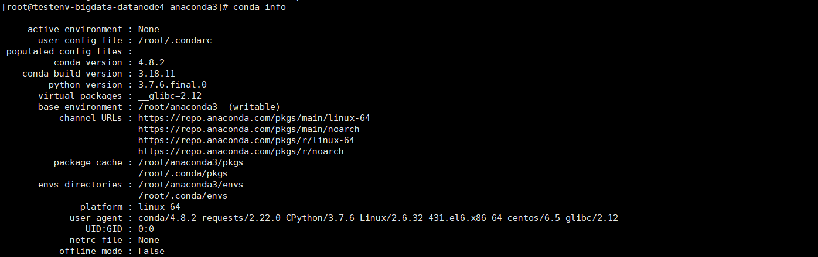The image size is (818, 257).
Task: Click the UID:GID value 0:0
Action: tap(146, 229)
